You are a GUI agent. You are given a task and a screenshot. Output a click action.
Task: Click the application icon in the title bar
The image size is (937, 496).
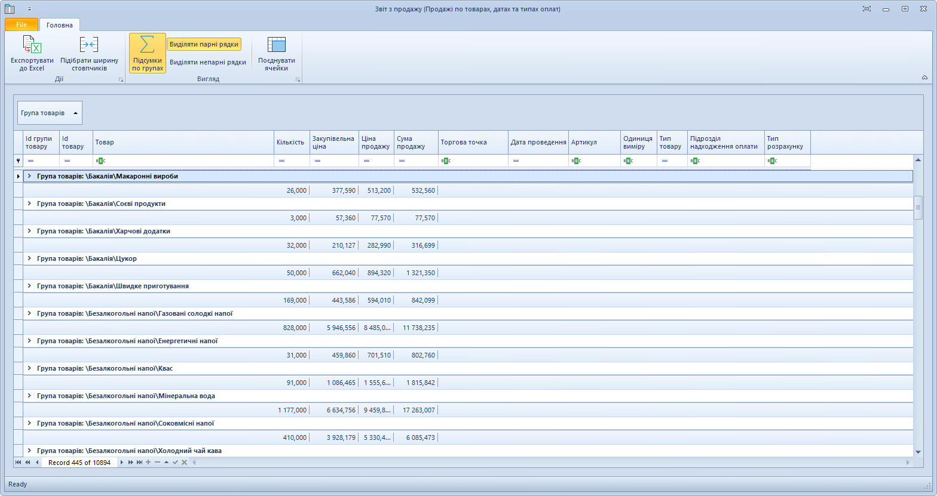10,9
